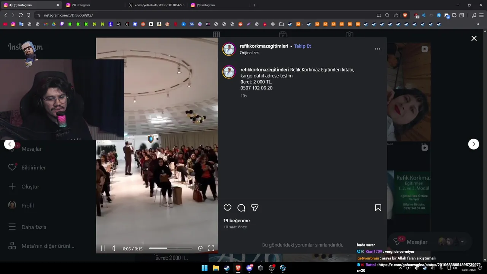Close the first Instagram browser tab
The image size is (487, 274).
pyautogui.click(x=58, y=5)
